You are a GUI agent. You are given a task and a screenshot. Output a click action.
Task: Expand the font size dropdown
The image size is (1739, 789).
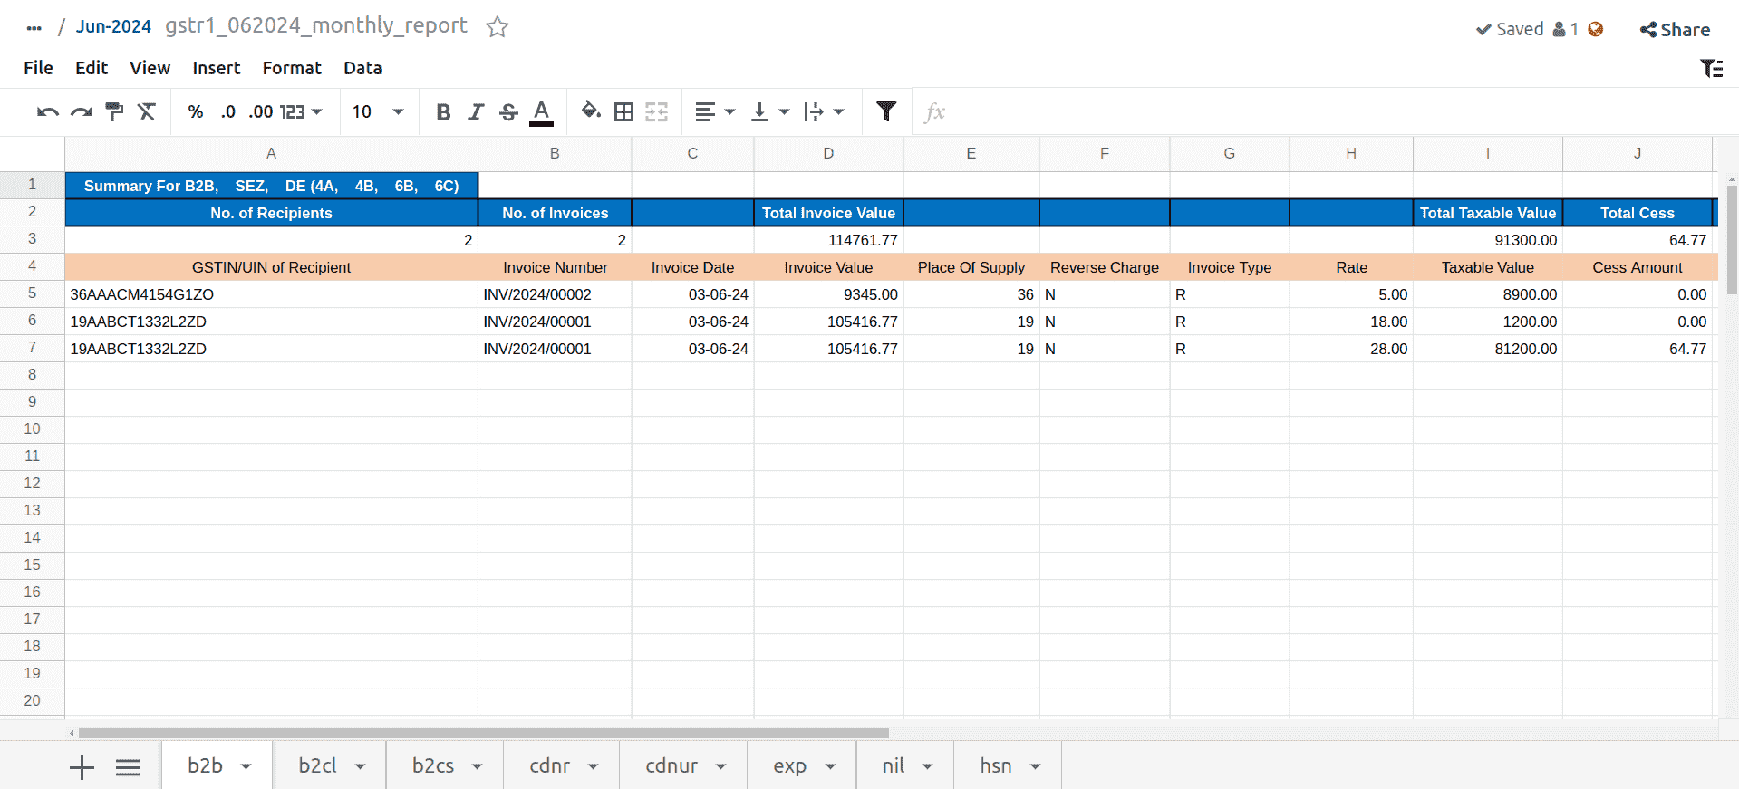397,112
